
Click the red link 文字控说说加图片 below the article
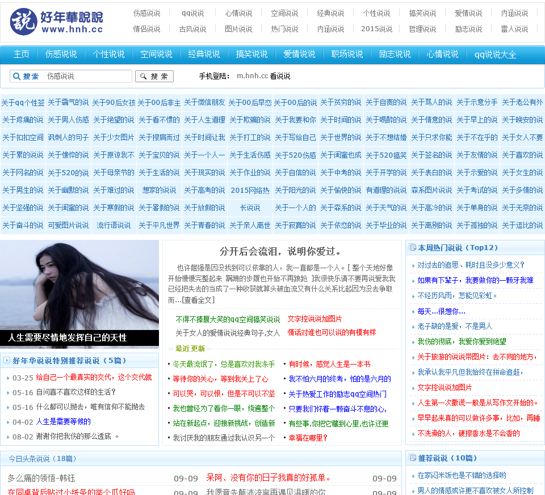(315, 319)
